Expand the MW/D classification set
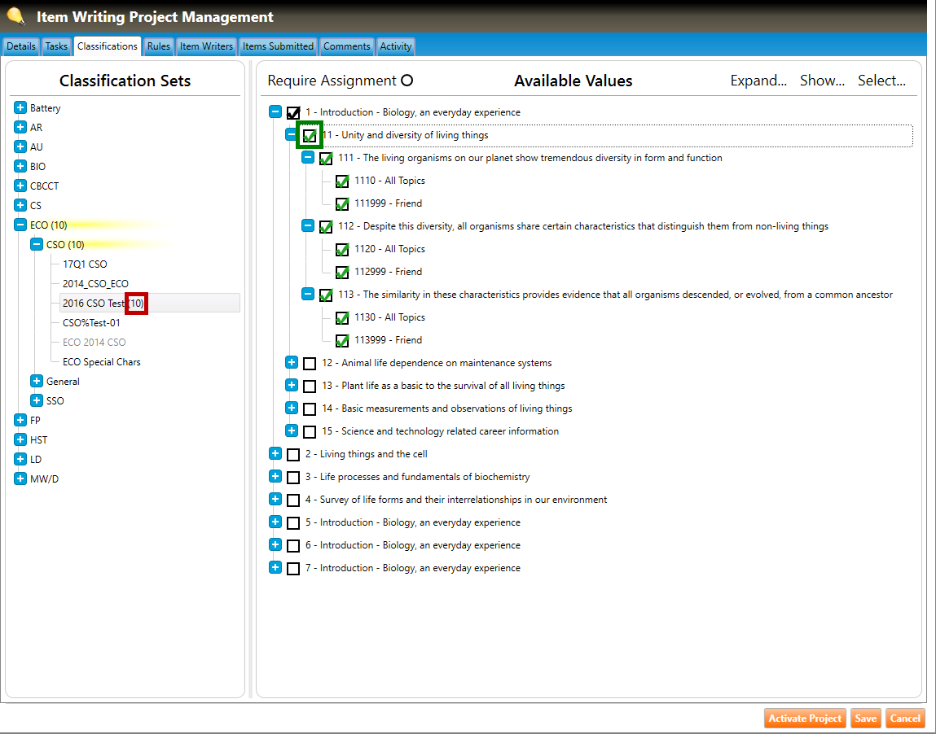Viewport: 936px width, 734px height. tap(20, 478)
